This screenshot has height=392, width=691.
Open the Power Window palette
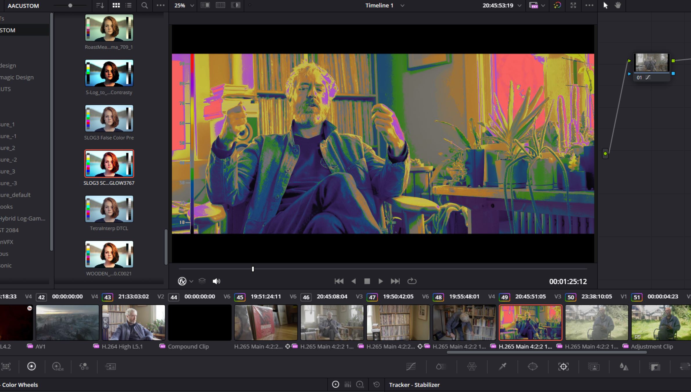tap(533, 366)
